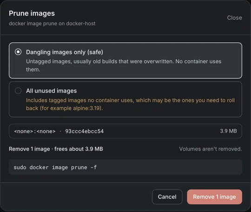Viewport: 251px width, 212px height.
Task: Confirm with Remove 1 image button
Action: pos(214,197)
